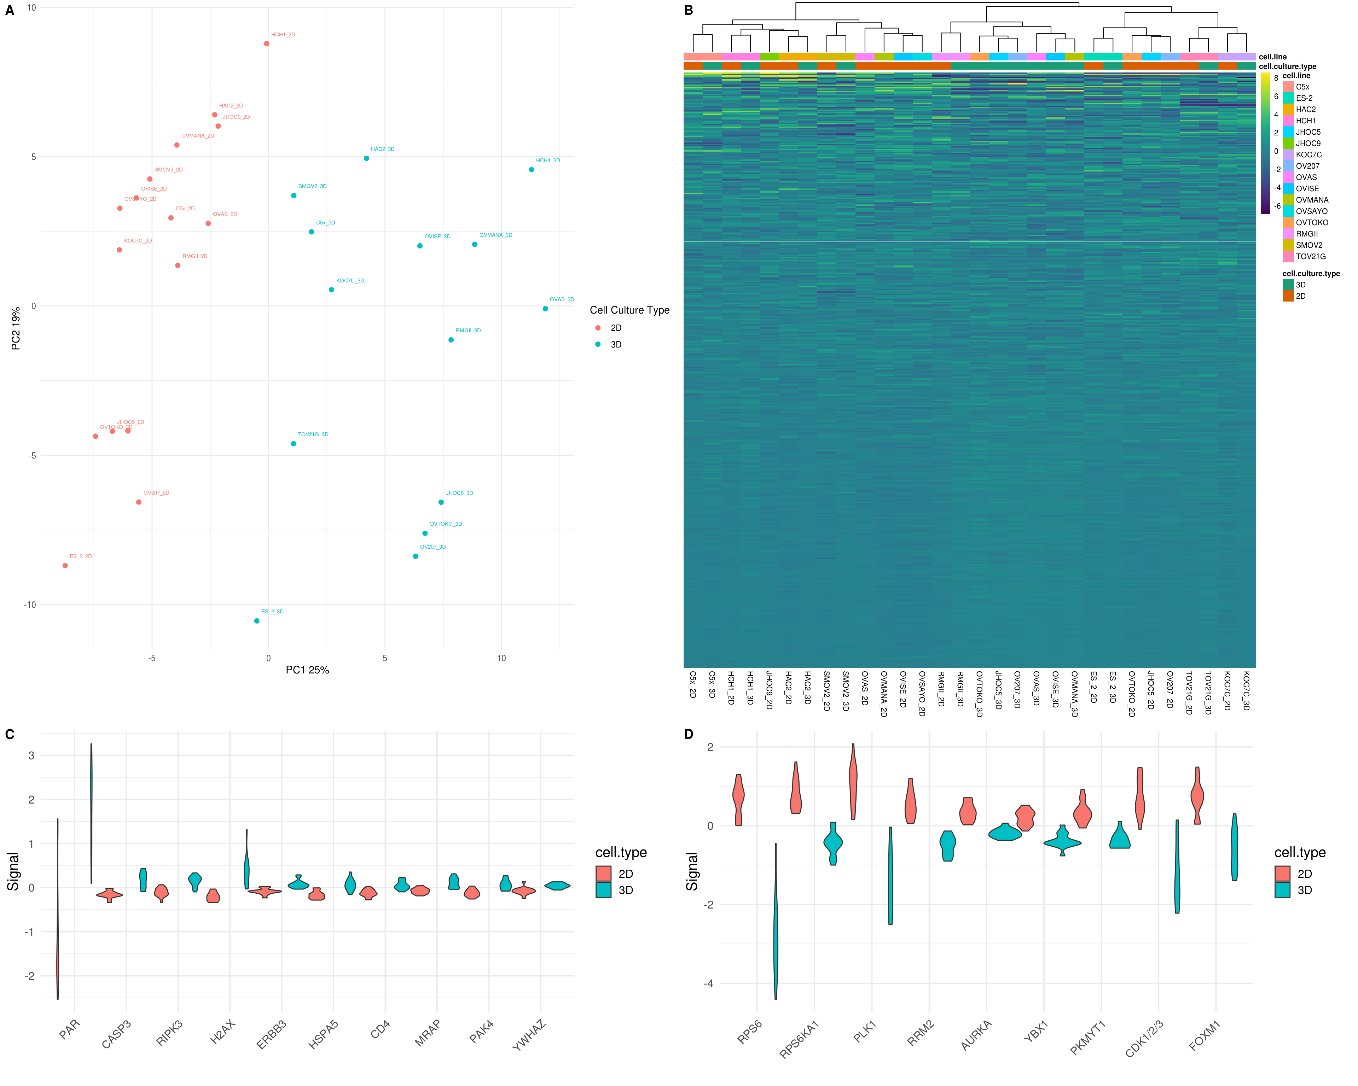This screenshot has width=1358, height=1086.
Task: Click the HCH1_2D data point in PCA plot
Action: (x=266, y=43)
